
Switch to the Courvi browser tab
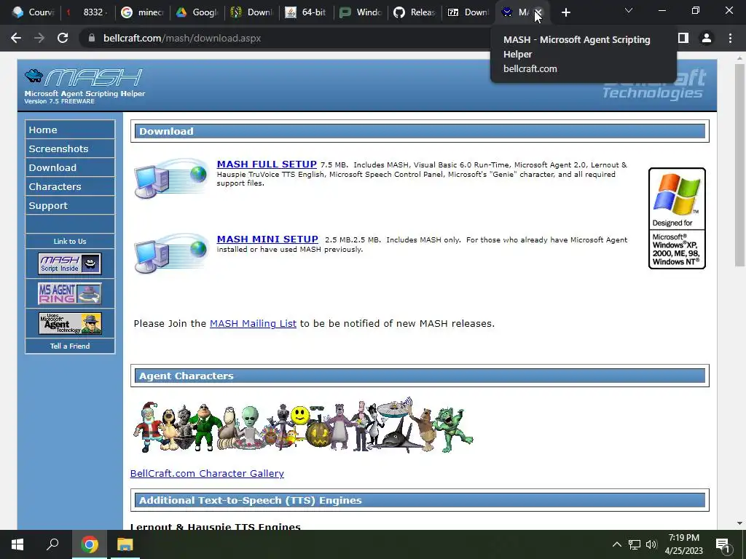(34, 12)
